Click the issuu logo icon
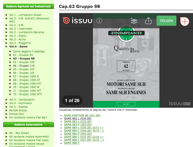The image size is (193, 147). click(66, 21)
